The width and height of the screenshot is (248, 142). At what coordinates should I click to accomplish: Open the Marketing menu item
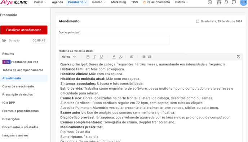click(x=119, y=2)
